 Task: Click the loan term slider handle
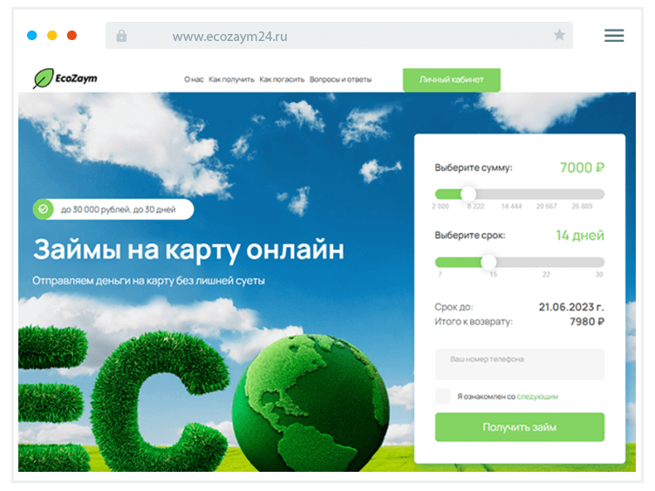pyautogui.click(x=488, y=262)
